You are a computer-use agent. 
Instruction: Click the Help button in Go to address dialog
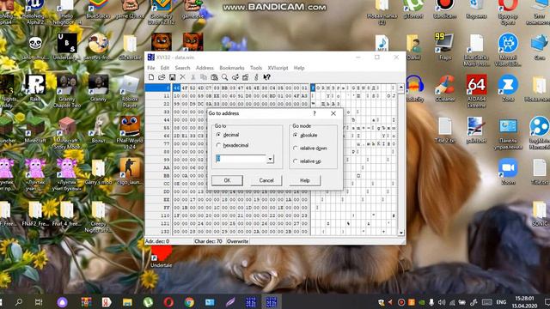305,180
